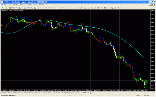Select the ellipse drawing tool
Image resolution: width=156 pixels, height=97 pixels.
coord(98,8)
